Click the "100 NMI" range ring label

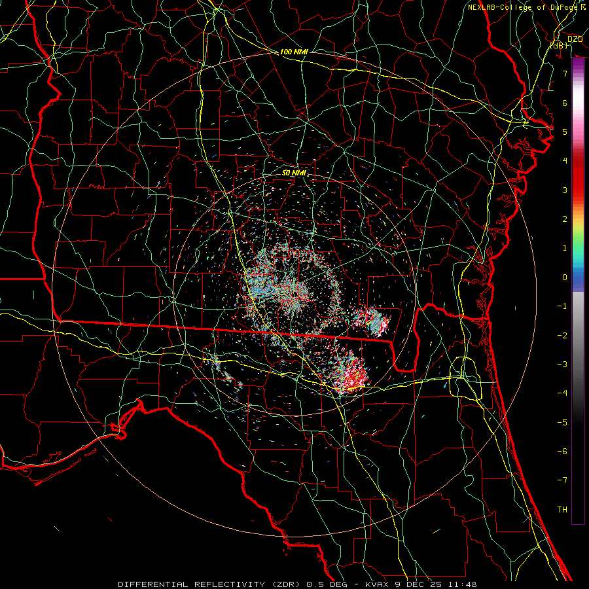[294, 52]
